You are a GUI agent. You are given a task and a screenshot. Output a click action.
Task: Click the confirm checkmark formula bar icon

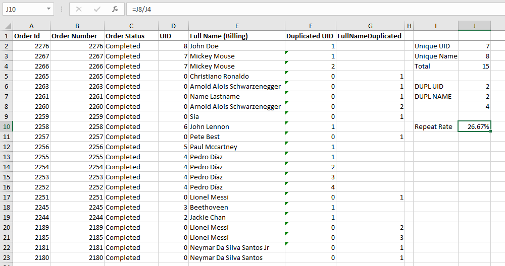pos(96,9)
